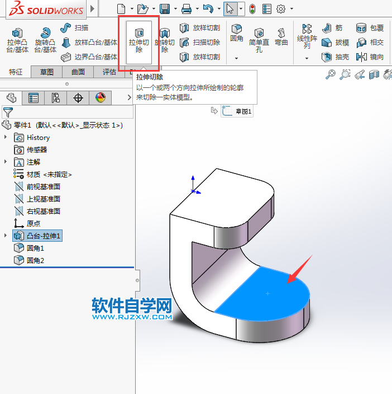Select Boundary Boss/Base (边界凸台/基体)
The width and height of the screenshot is (392, 394).
pyautogui.click(x=89, y=57)
